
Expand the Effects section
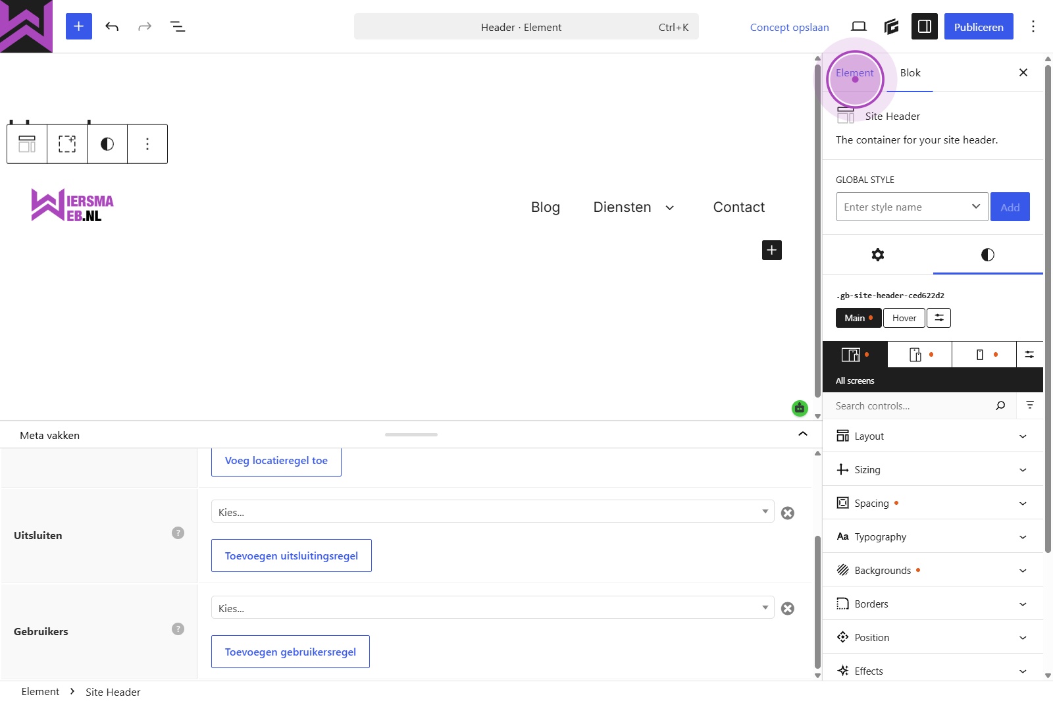pyautogui.click(x=933, y=671)
